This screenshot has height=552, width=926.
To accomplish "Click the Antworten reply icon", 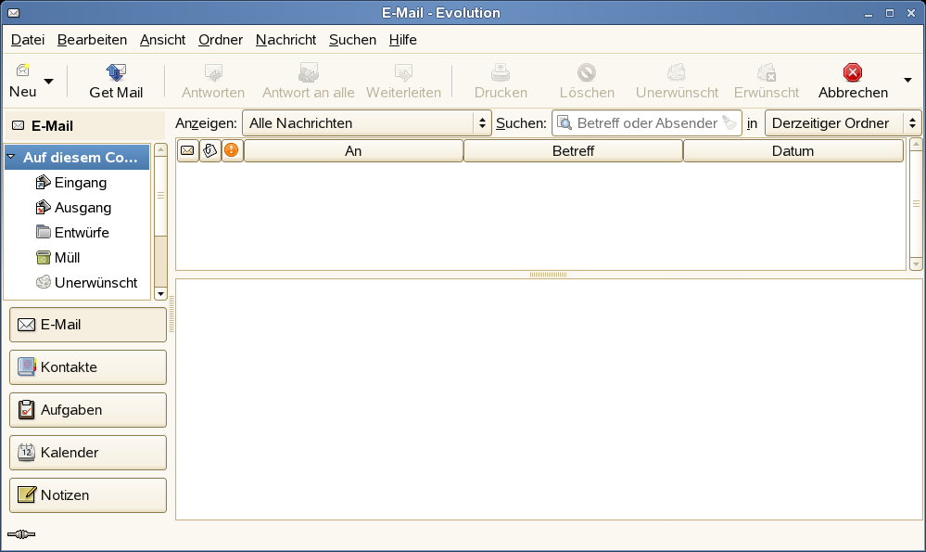I will pos(213,72).
